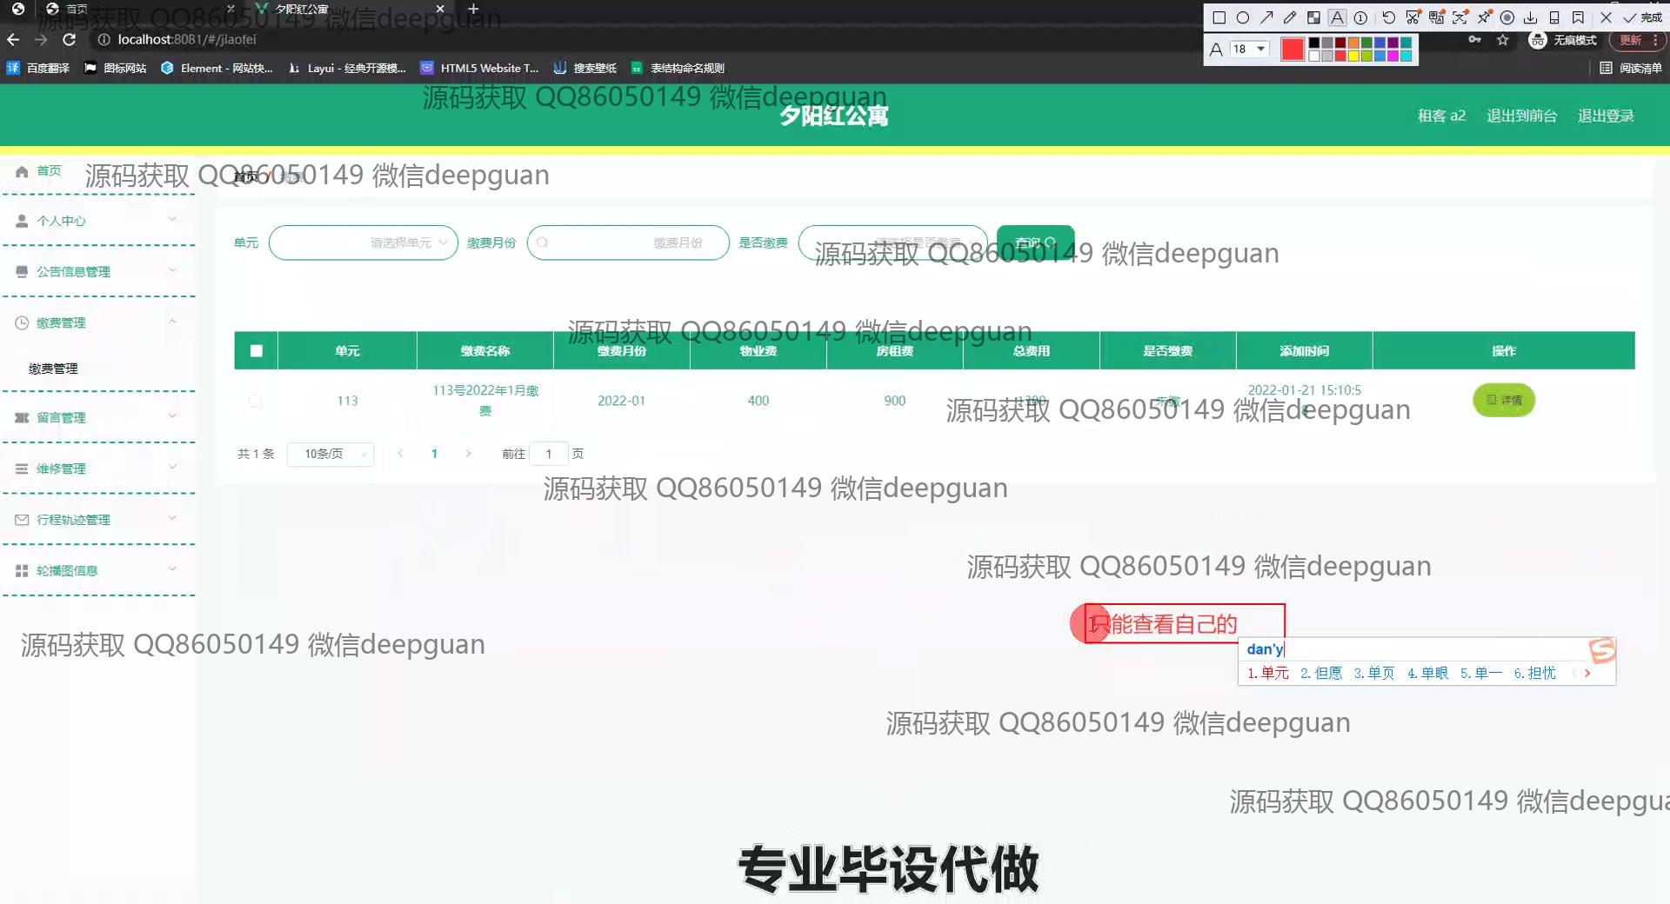This screenshot has width=1670, height=904.
Task: Click the search 查询 button
Action: 1035,243
